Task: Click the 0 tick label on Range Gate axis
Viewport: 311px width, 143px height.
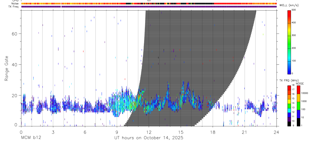Action: (x=16, y=125)
